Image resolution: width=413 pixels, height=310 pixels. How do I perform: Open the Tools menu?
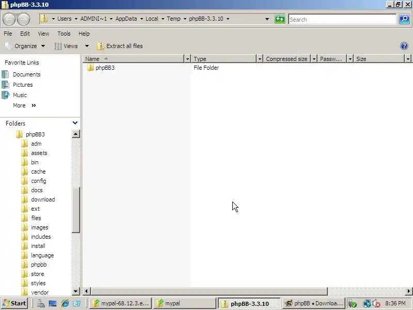click(x=64, y=34)
